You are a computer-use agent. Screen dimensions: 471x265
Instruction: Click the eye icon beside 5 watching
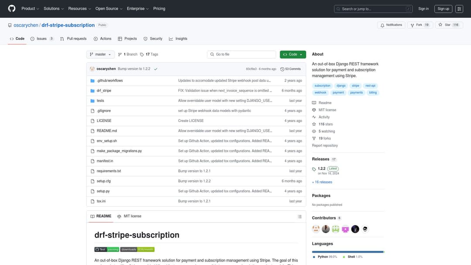point(314,132)
